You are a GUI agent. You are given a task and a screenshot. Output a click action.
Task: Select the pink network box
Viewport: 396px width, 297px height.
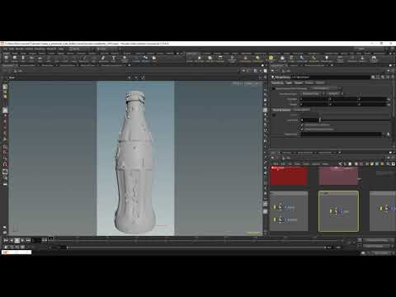coord(338,176)
